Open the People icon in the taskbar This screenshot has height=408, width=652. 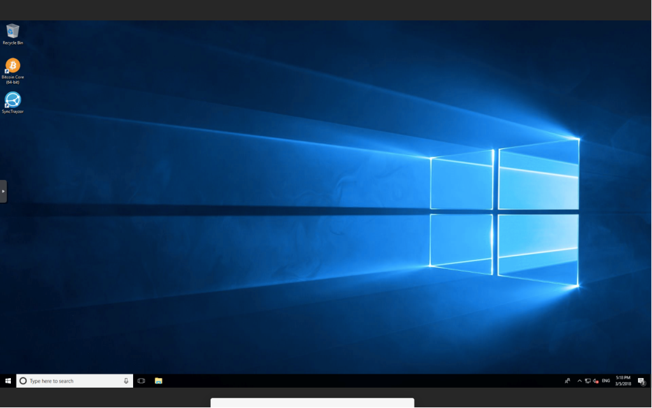(x=567, y=381)
